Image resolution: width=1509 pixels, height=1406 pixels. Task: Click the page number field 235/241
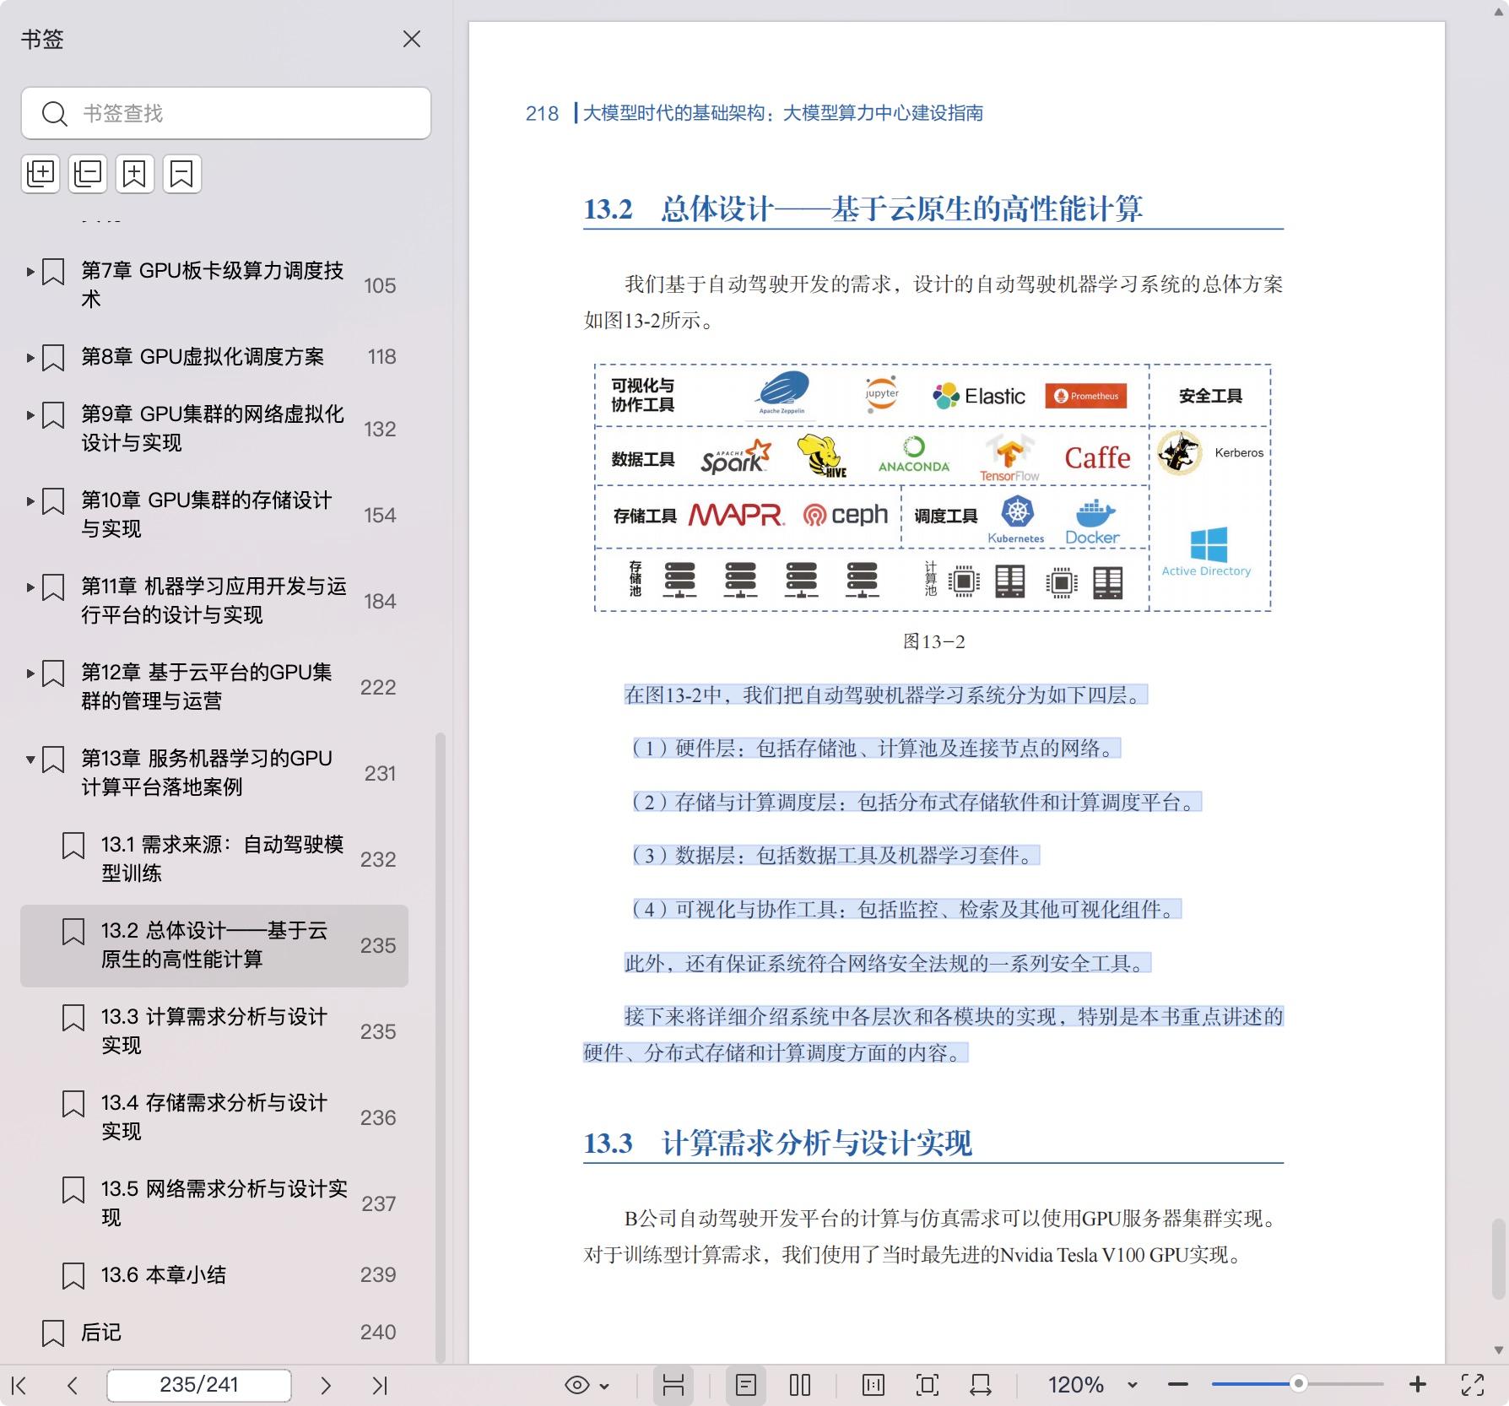click(199, 1385)
